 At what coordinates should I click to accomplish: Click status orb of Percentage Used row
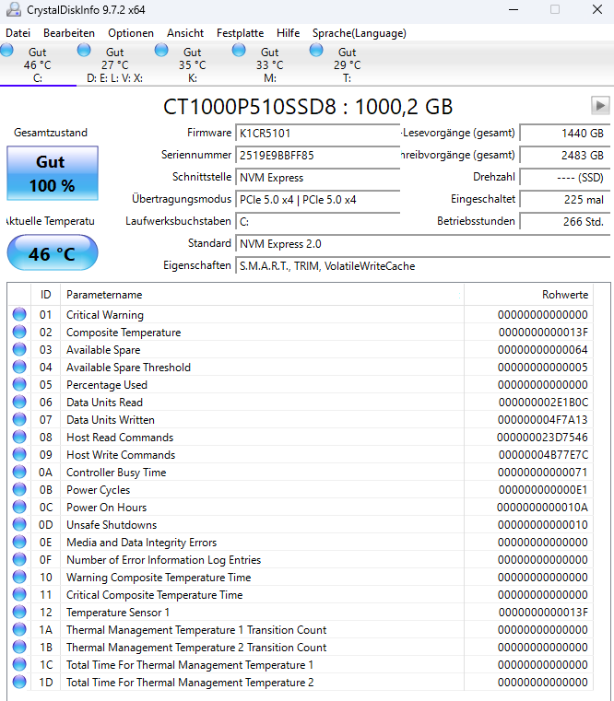19,384
